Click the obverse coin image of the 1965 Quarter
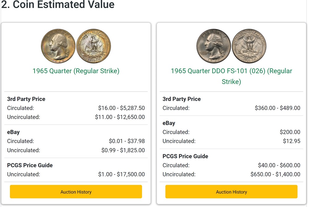This screenshot has width=309, height=207. tap(57, 46)
